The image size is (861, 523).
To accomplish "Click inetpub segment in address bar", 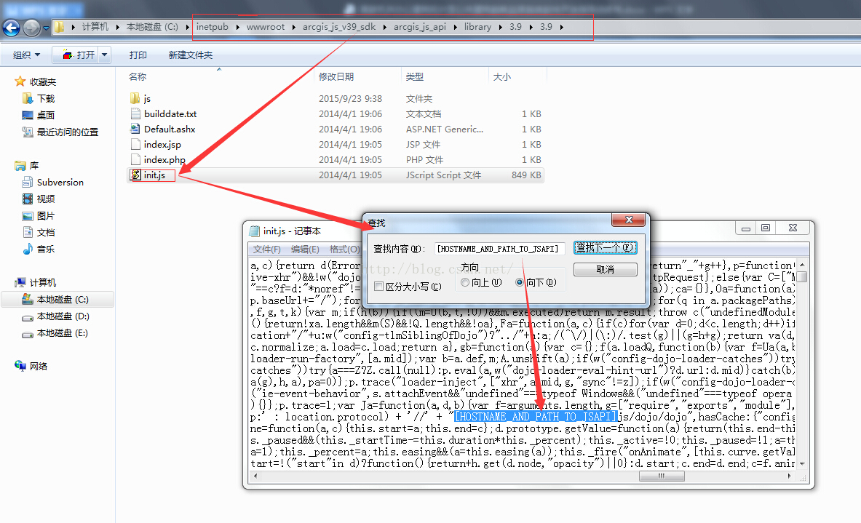I will (213, 27).
